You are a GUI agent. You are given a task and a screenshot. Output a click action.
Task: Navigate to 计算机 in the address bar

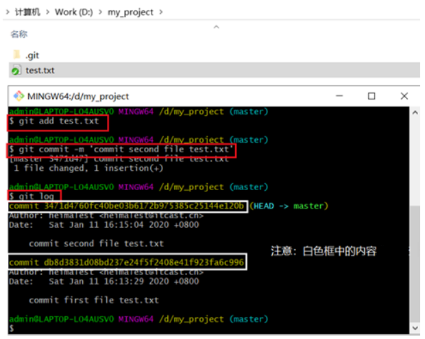[27, 12]
